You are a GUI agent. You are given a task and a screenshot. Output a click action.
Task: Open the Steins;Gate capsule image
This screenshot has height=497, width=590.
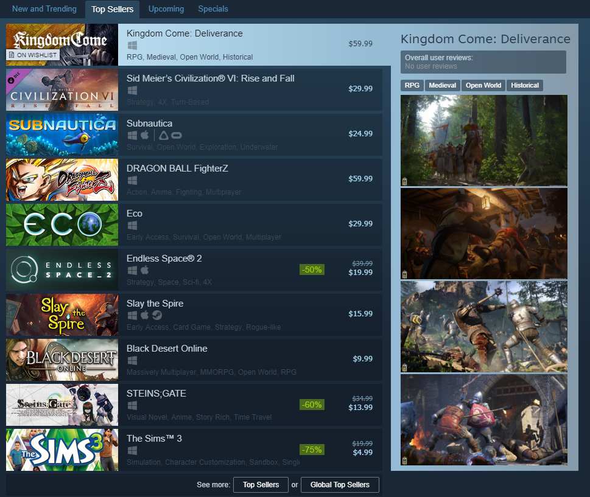[62, 405]
